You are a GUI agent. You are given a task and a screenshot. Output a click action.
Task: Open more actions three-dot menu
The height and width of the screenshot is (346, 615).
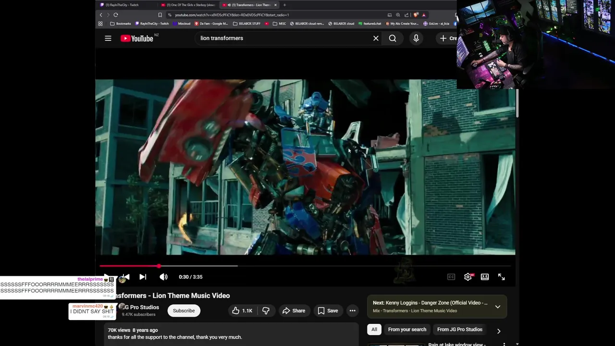coord(352,311)
